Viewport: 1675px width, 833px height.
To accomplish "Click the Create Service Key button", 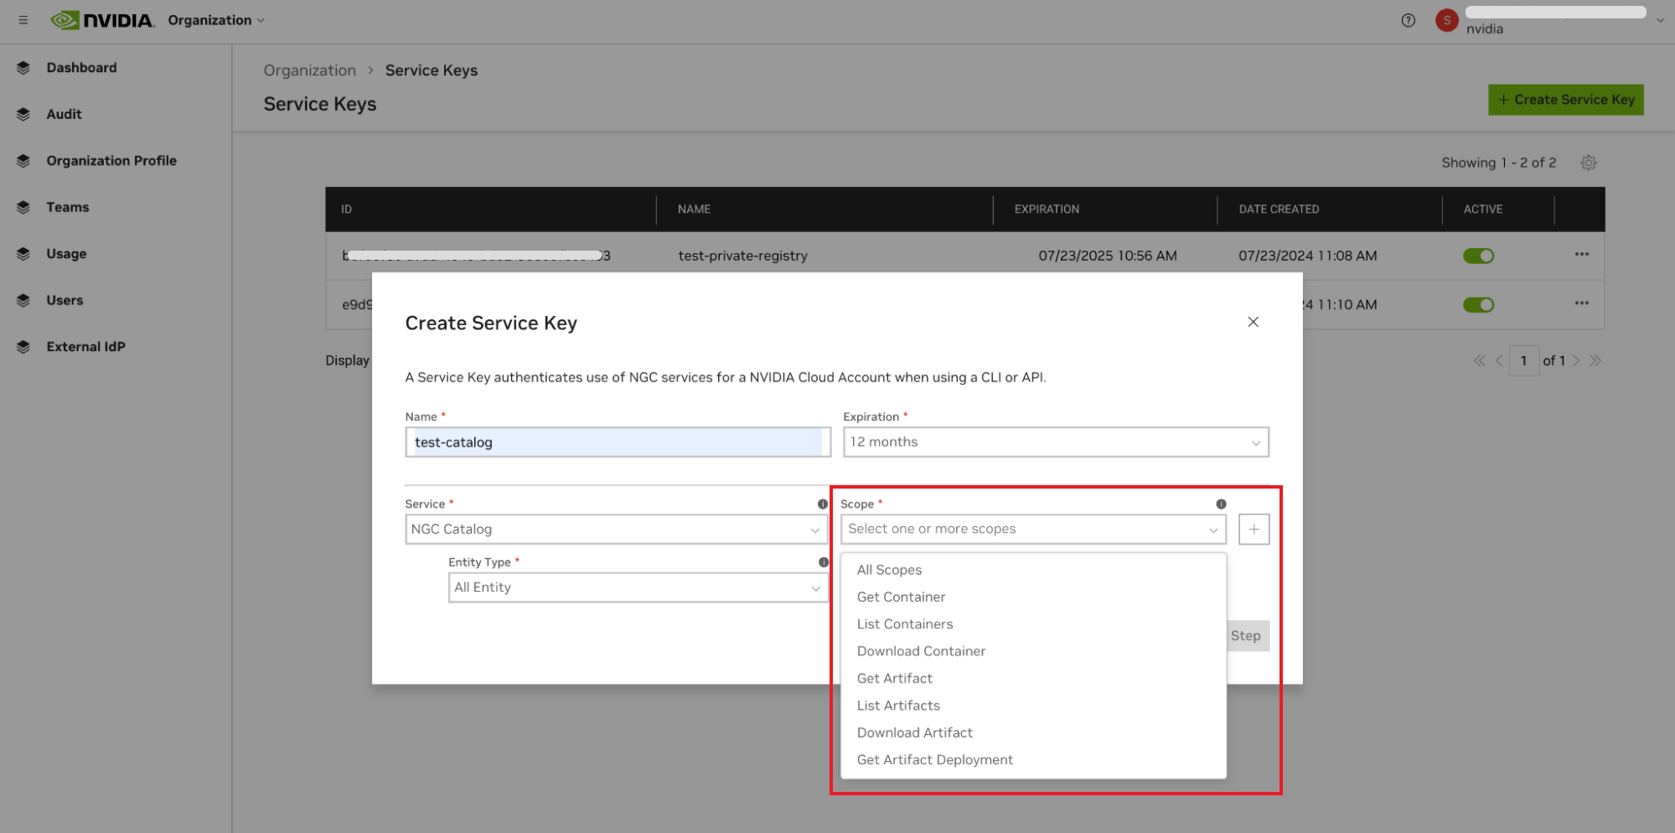I will (x=1565, y=100).
